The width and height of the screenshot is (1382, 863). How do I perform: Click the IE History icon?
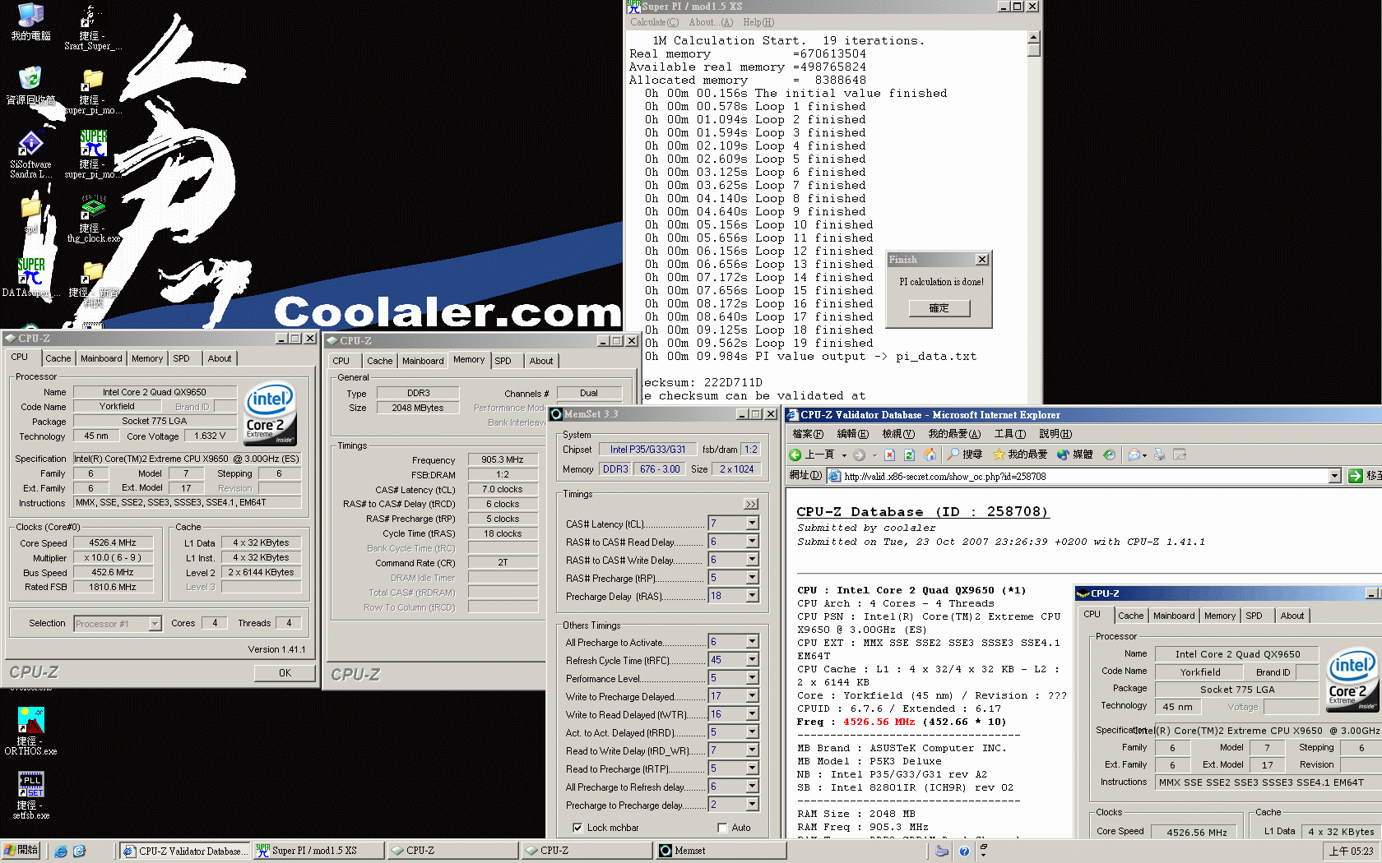point(1110,455)
